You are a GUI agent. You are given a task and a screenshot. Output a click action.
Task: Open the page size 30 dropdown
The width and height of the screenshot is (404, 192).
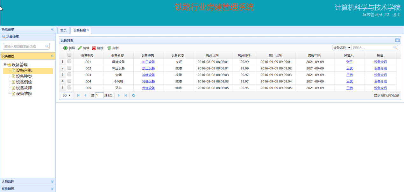pyautogui.click(x=66, y=95)
